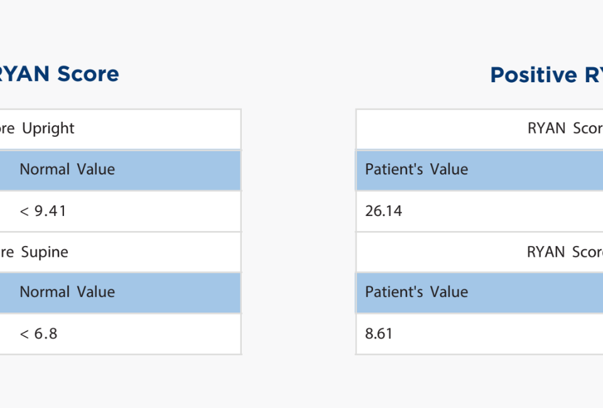Select the patient value 8.61
This screenshot has height=408, width=603.
(379, 333)
